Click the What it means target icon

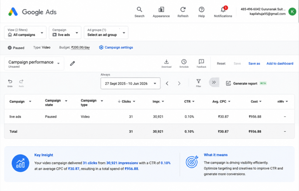(x=192, y=162)
